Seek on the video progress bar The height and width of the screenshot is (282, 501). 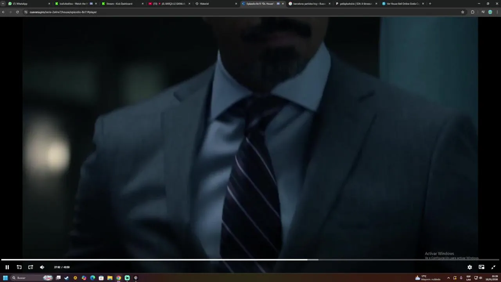point(250,259)
